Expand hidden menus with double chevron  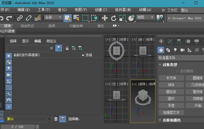pyautogui.click(x=163, y=10)
